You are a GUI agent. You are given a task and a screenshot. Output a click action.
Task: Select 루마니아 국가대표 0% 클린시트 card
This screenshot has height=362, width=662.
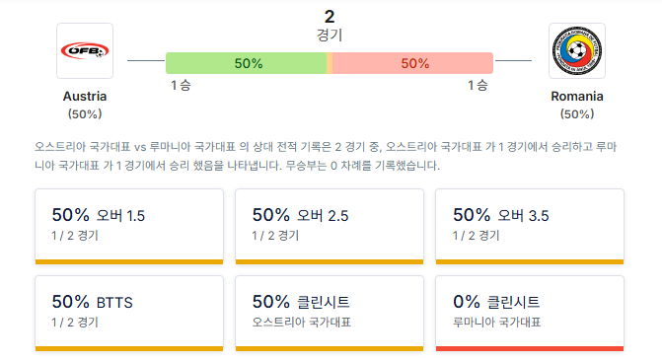[530, 314]
